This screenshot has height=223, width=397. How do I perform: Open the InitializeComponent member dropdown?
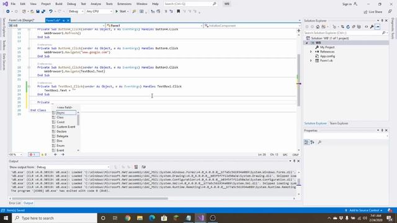[252, 25]
